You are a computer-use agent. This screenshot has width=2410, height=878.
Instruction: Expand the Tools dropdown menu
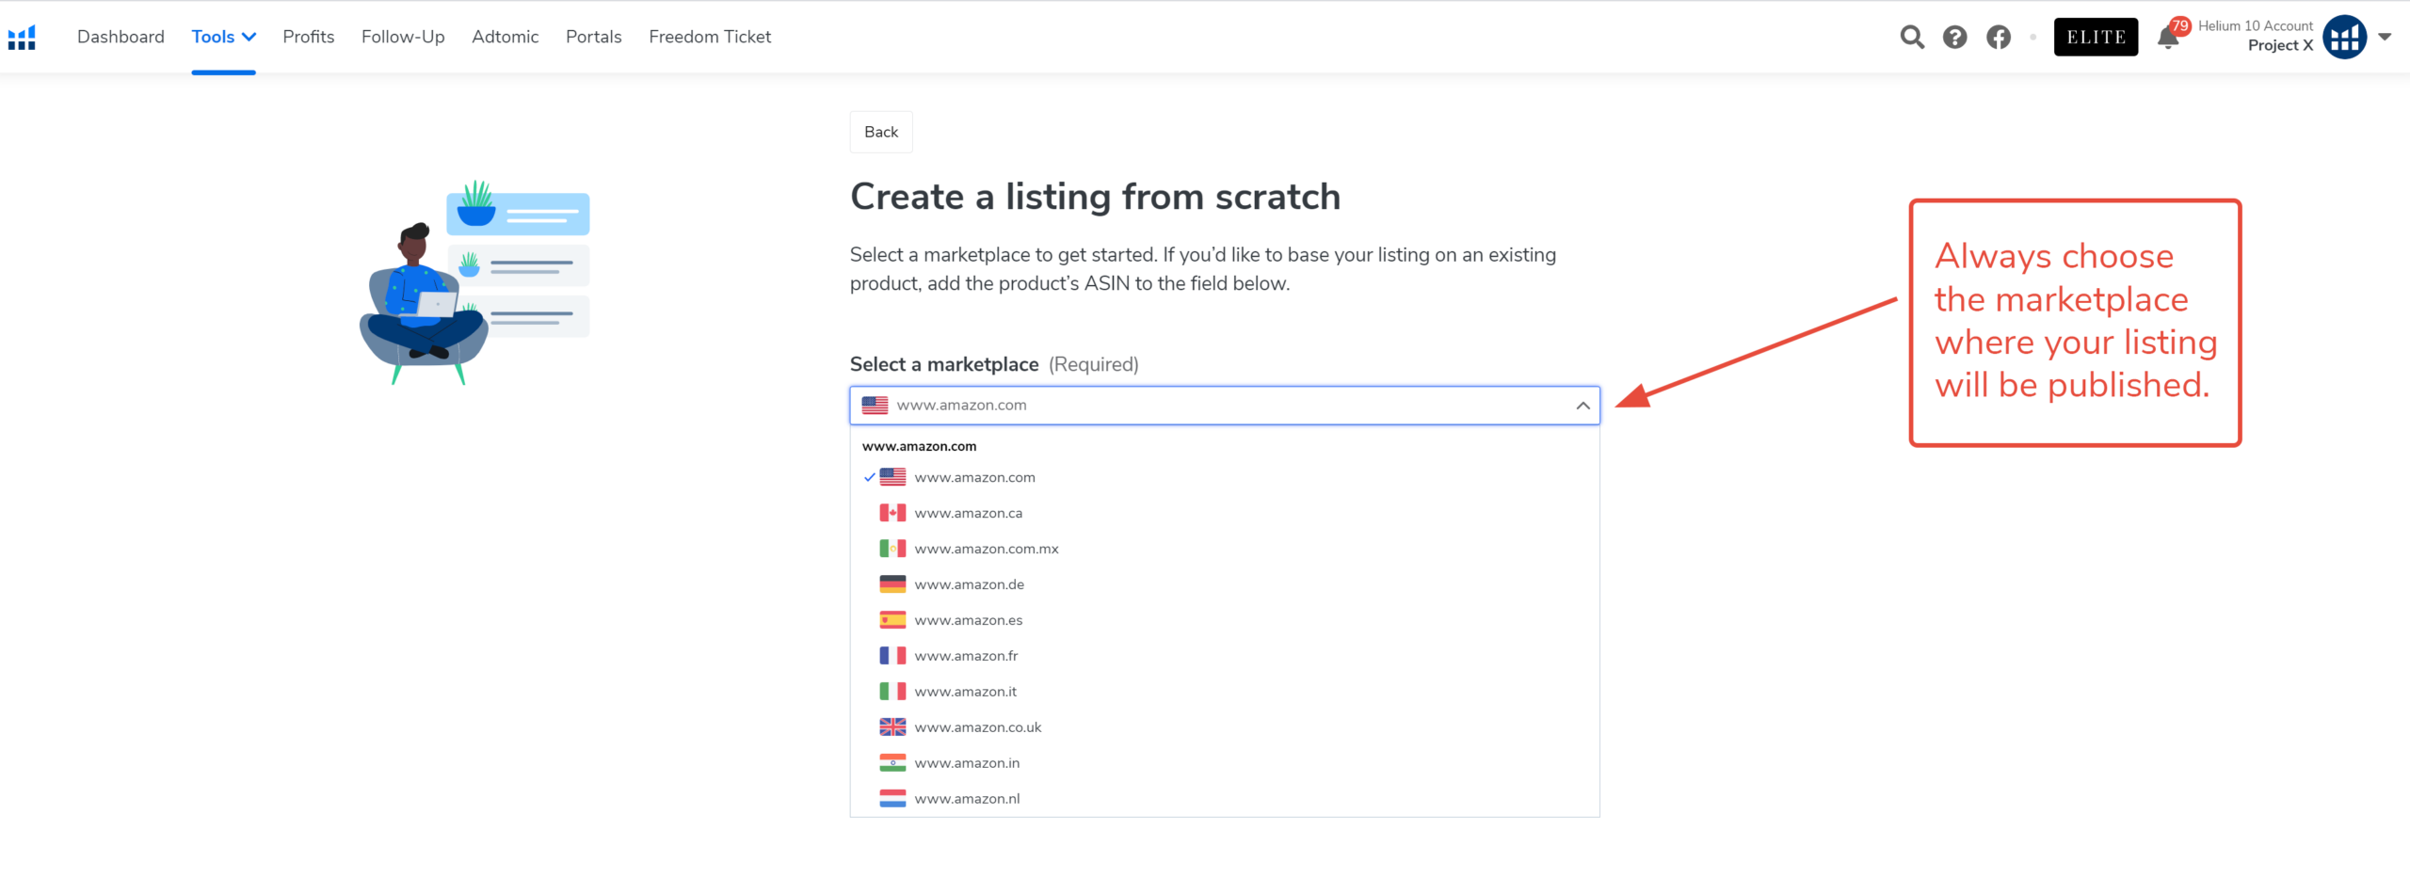[x=223, y=37]
